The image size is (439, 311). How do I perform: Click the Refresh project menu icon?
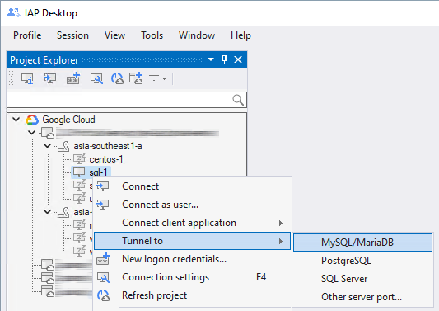click(x=103, y=295)
